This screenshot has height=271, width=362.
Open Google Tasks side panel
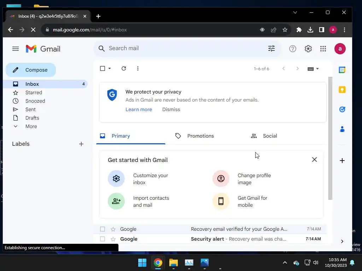pos(342,109)
